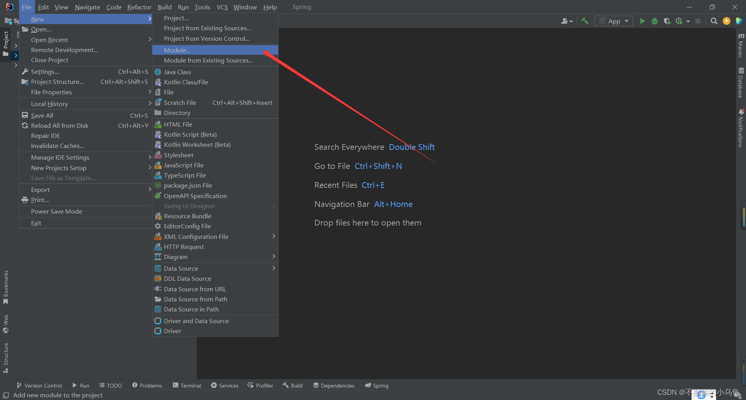Switch to the Terminal tab

click(187, 385)
